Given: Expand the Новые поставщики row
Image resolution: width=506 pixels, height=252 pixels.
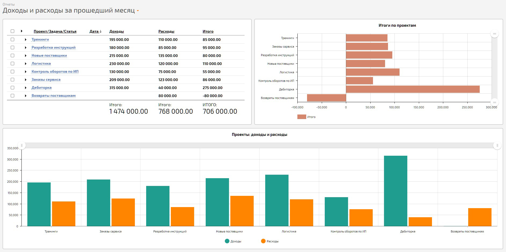Looking at the screenshot, I should [x=25, y=56].
